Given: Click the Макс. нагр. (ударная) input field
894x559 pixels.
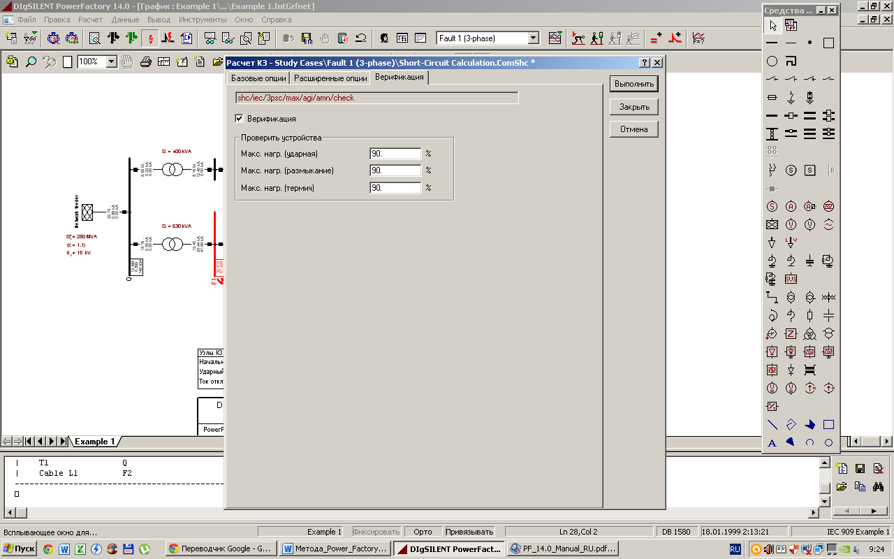Looking at the screenshot, I should point(395,154).
